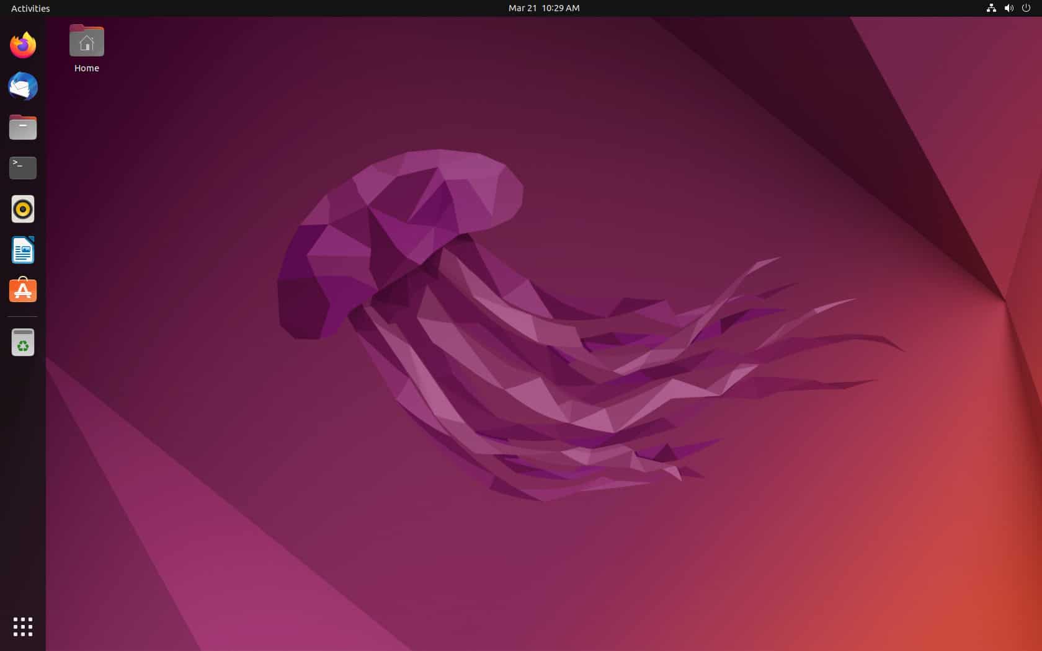Click the power icon in the system tray
1042x651 pixels.
pyautogui.click(x=1026, y=8)
